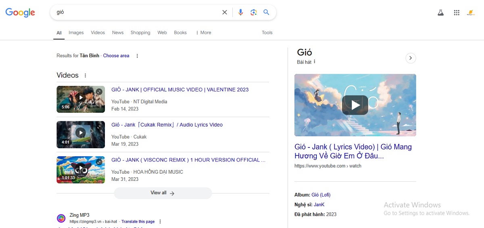This screenshot has height=228, width=484.
Task: Open Search Labs flask icon
Action: coord(440,13)
